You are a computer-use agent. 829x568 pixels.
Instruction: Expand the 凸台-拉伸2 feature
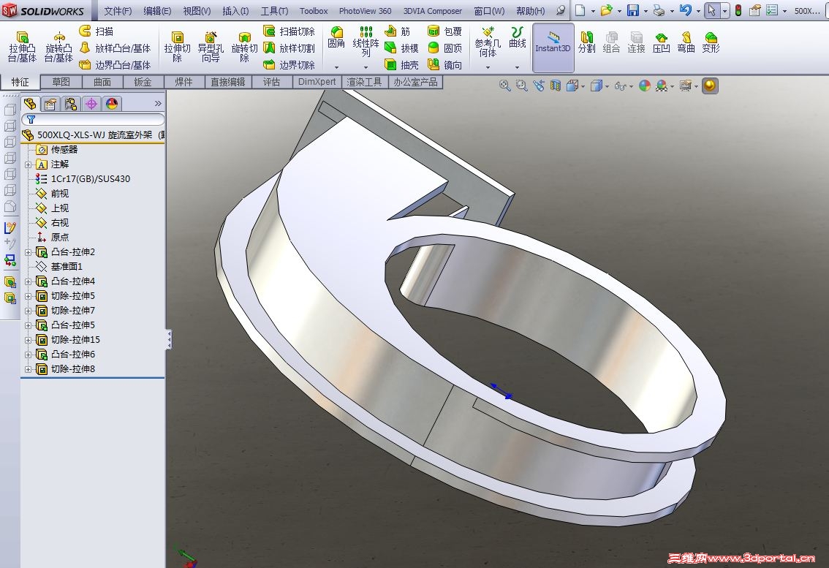(x=29, y=252)
